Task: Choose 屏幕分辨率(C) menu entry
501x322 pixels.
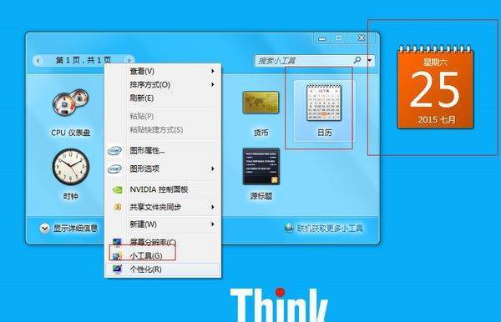Action: click(x=163, y=242)
